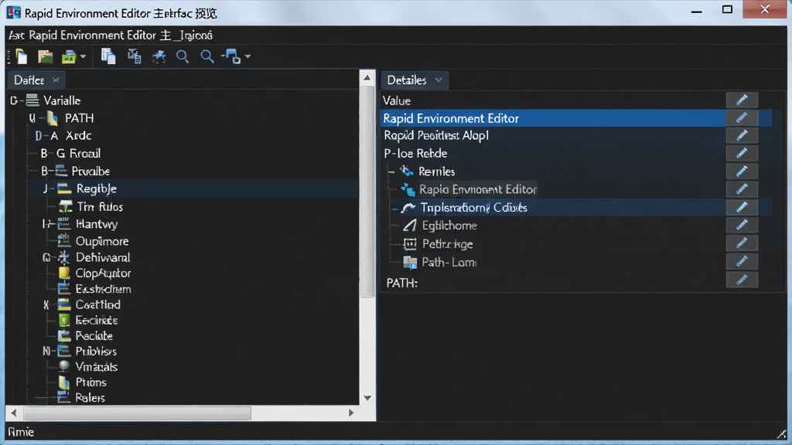Open dropdown arrow beside blue monitor icon
Screen dimensions: 792x445
click(247, 56)
